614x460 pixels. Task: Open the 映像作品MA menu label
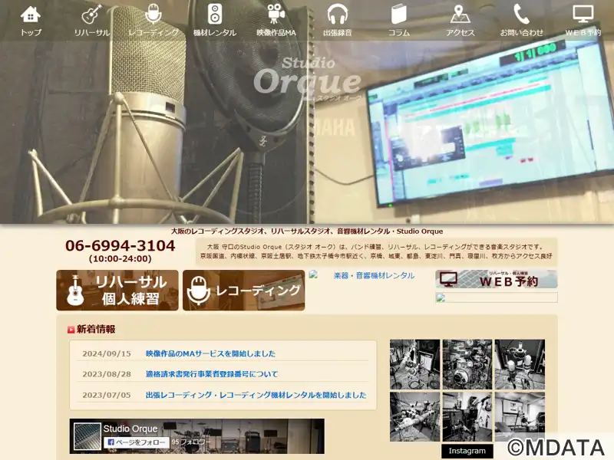pyautogui.click(x=276, y=32)
